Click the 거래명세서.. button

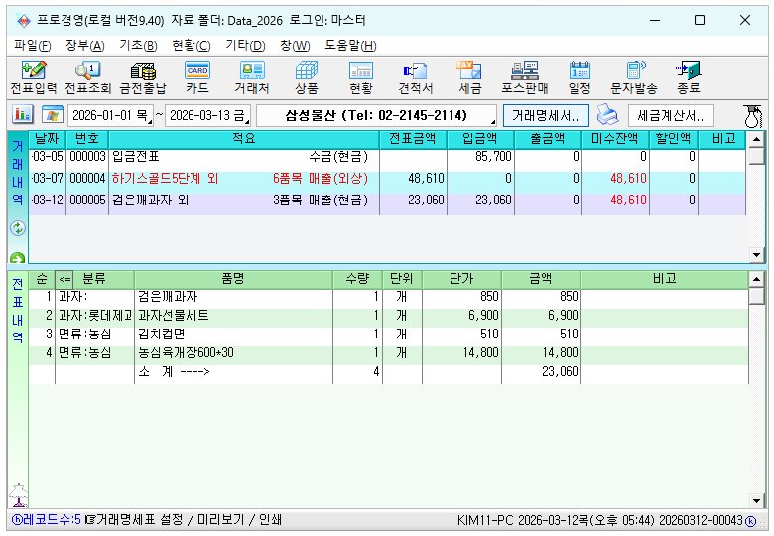546,115
